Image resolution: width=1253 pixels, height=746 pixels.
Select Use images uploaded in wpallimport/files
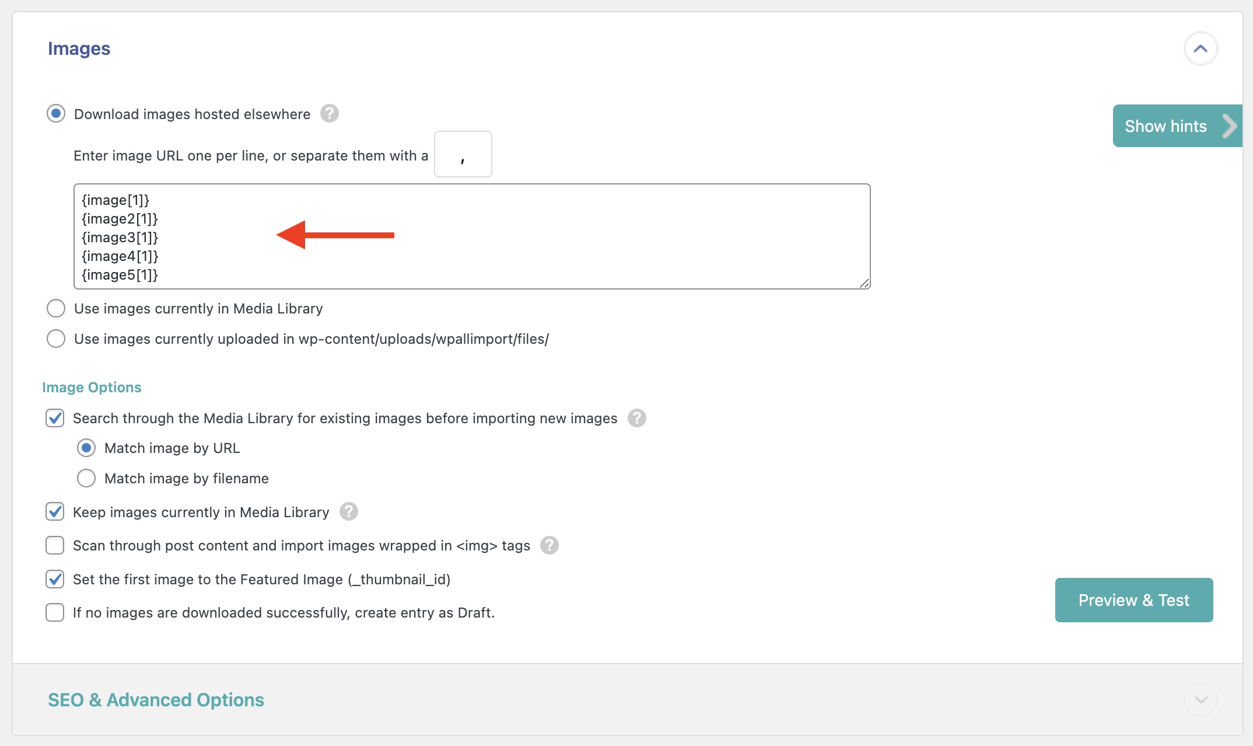(x=56, y=339)
